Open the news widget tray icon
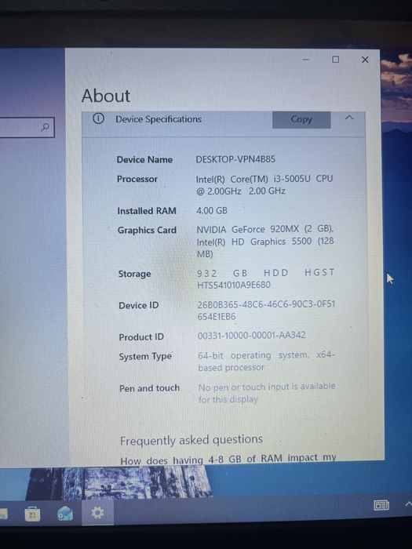Image resolution: width=412 pixels, height=549 pixels. coord(381,505)
